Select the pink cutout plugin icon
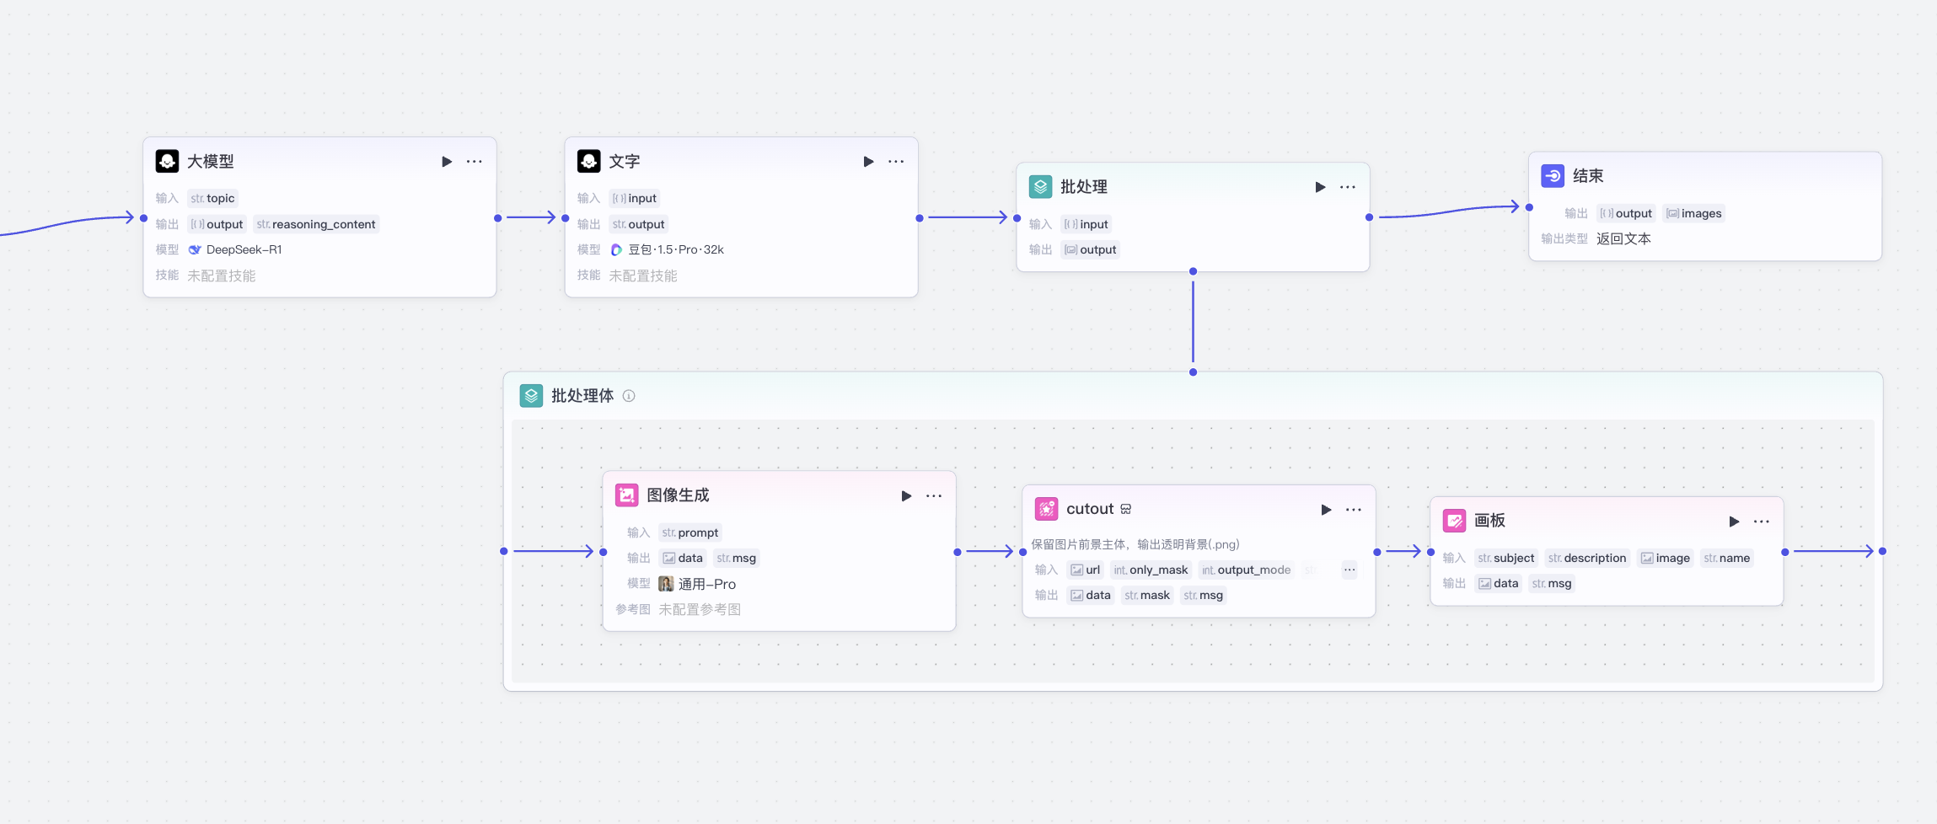Viewport: 1937px width, 824px height. tap(1046, 509)
